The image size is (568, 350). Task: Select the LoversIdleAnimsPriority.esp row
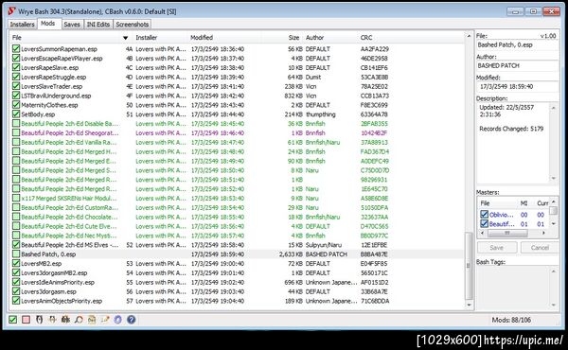click(238, 282)
